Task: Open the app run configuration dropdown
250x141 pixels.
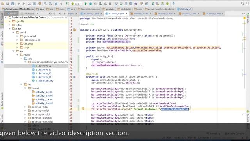Action: click(77, 4)
